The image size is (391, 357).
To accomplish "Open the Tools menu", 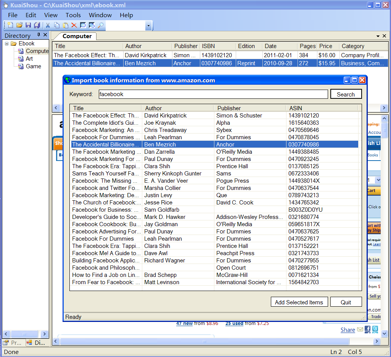I will (73, 15).
